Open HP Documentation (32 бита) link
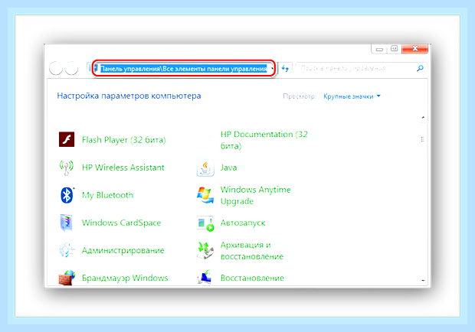Viewport: 475px width, 332px height. coord(264,140)
